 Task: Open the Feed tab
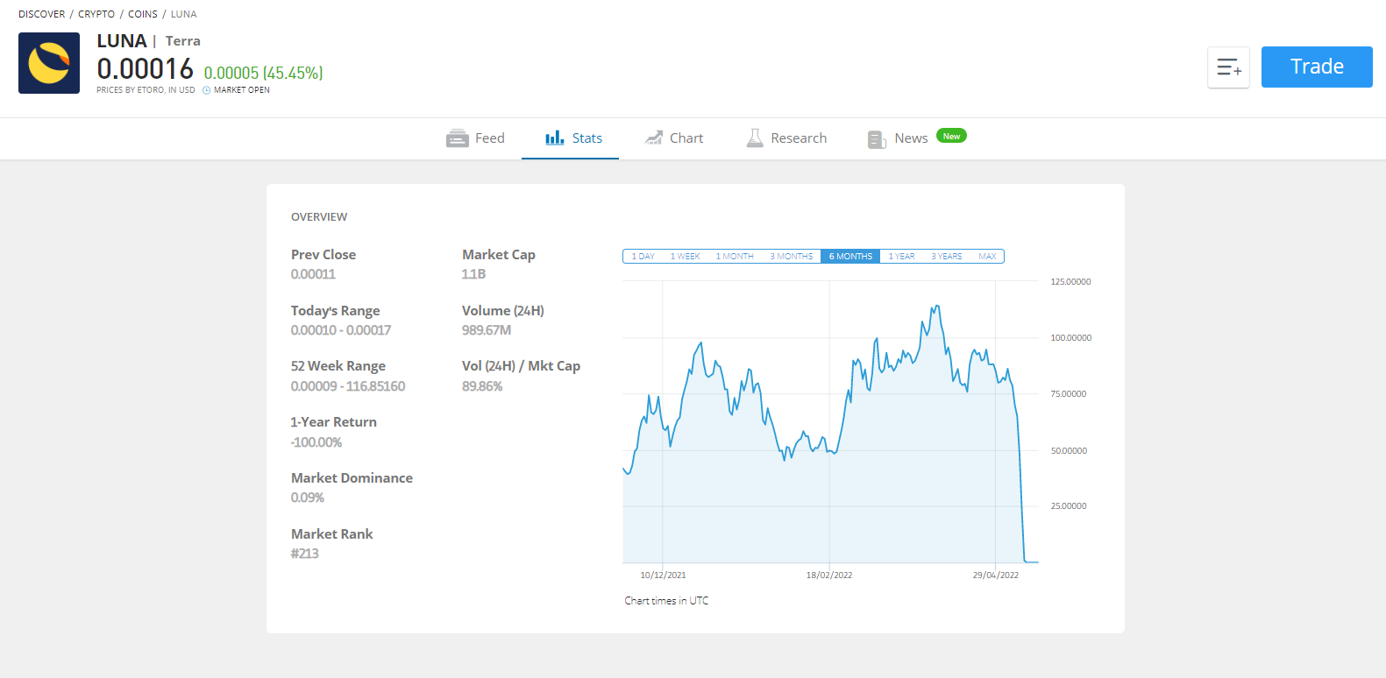point(476,138)
